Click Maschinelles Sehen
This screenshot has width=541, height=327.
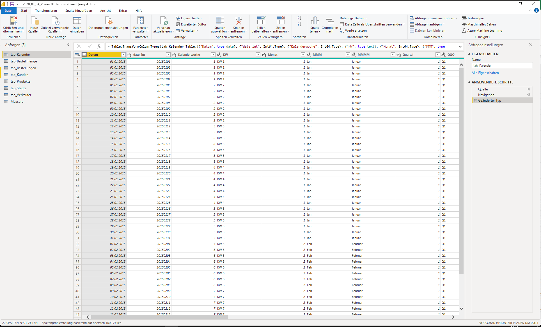pyautogui.click(x=479, y=24)
